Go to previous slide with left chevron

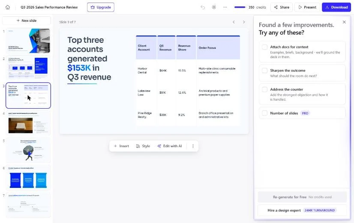click(234, 22)
